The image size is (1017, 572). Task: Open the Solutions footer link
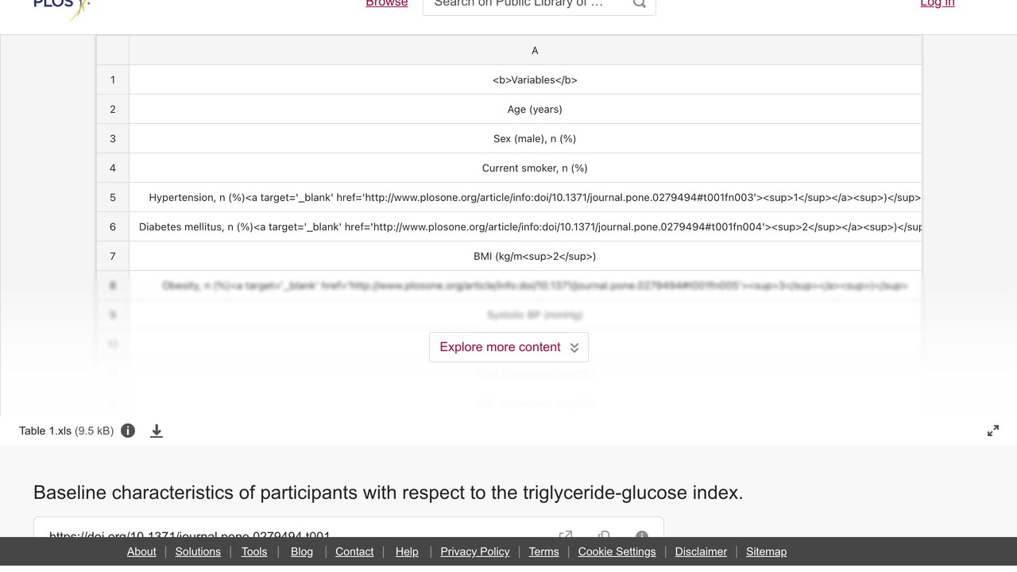coord(198,551)
